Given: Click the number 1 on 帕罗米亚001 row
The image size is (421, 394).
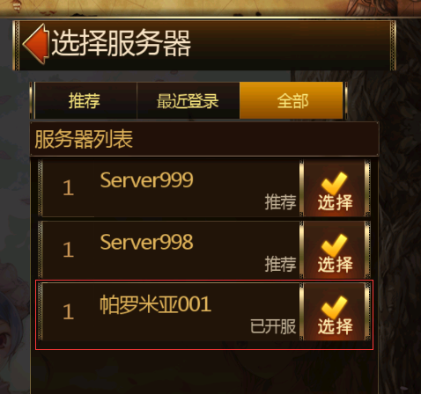Looking at the screenshot, I should (x=68, y=311).
